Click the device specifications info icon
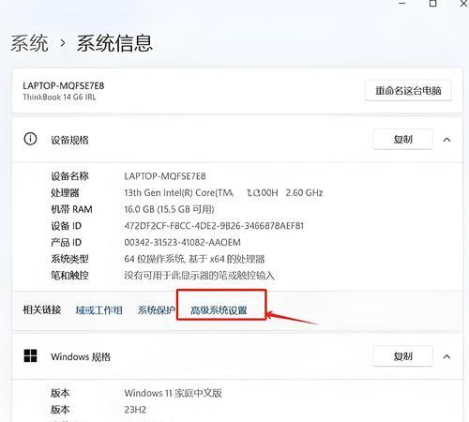The width and height of the screenshot is (469, 422). pos(30,139)
